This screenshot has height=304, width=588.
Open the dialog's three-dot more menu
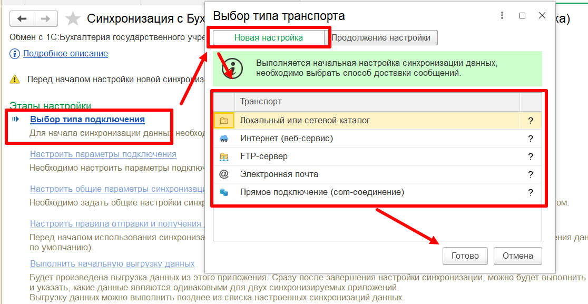503,16
